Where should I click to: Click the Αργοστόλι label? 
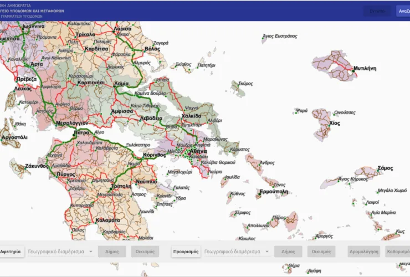(x=14, y=137)
